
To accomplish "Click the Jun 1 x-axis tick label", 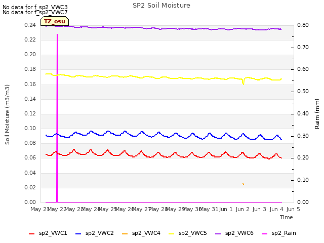I will (226, 209).
